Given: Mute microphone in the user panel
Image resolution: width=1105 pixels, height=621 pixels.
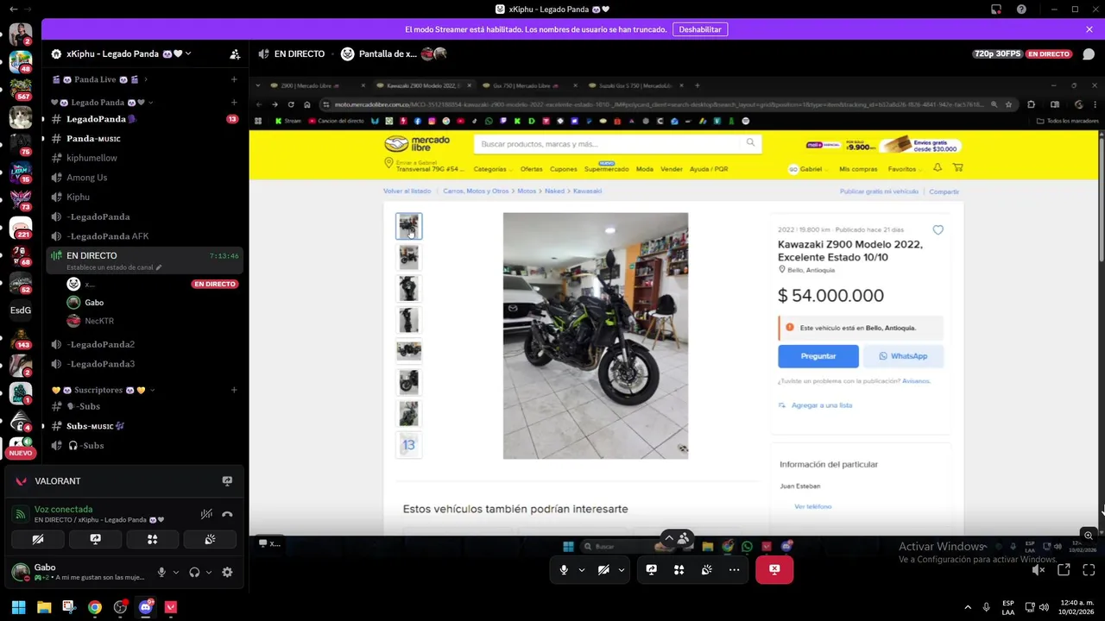Looking at the screenshot, I should 161,572.
